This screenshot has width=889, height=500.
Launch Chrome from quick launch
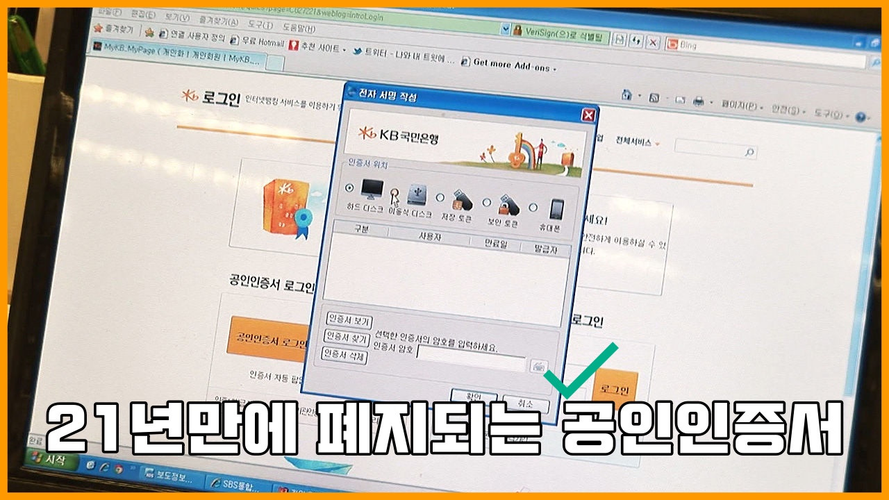click(118, 471)
